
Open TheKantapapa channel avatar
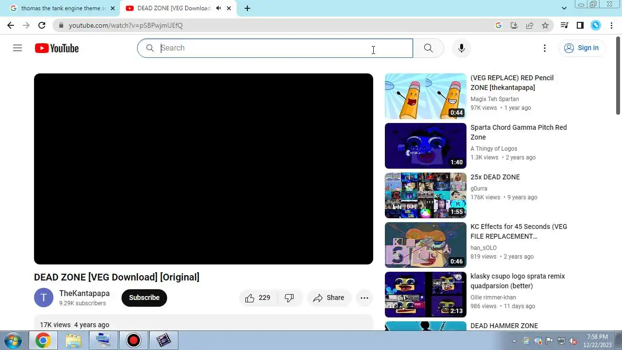pyautogui.click(x=44, y=297)
